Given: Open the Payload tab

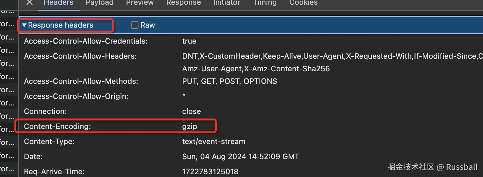Looking at the screenshot, I should coord(100,3).
